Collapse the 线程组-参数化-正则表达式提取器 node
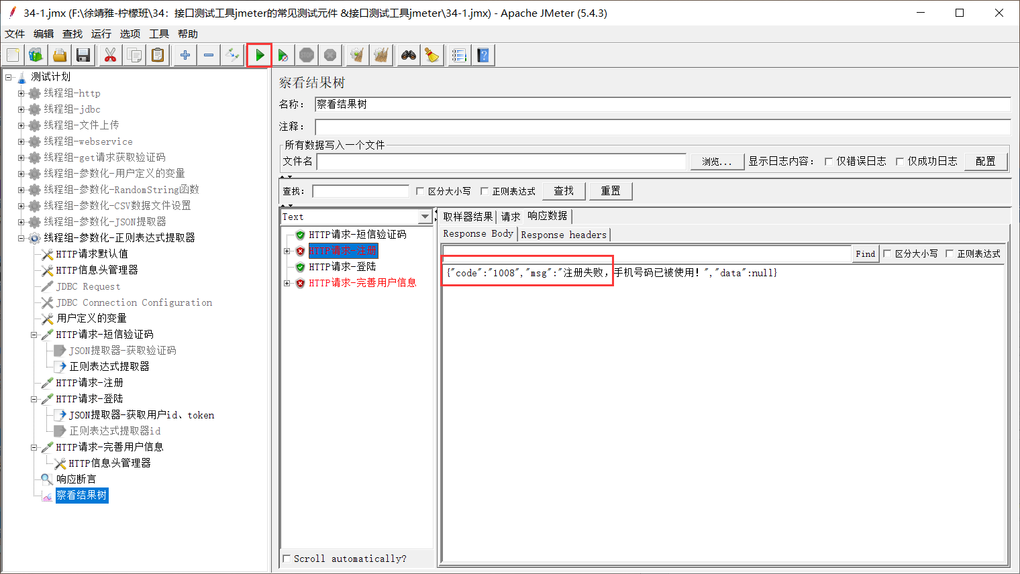This screenshot has height=574, width=1020. (21, 238)
